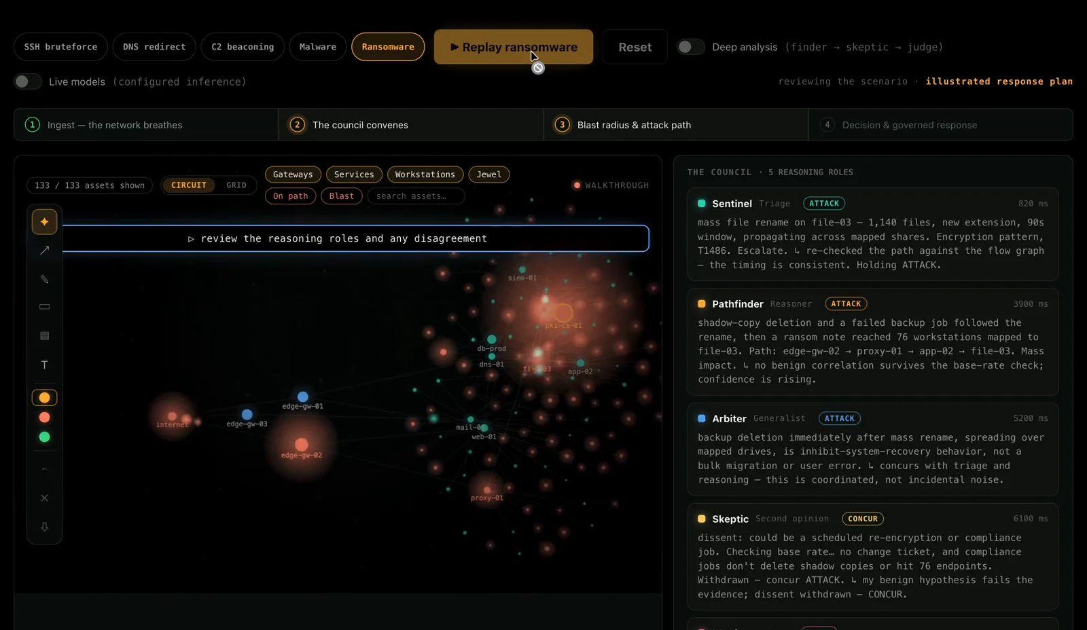Select the Malware scenario
1087x630 pixels.
318,47
